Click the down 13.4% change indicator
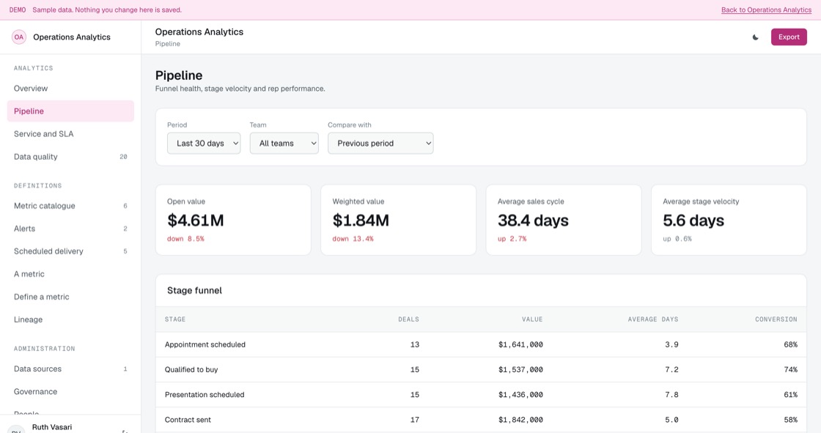Image resolution: width=821 pixels, height=433 pixels. click(x=353, y=239)
